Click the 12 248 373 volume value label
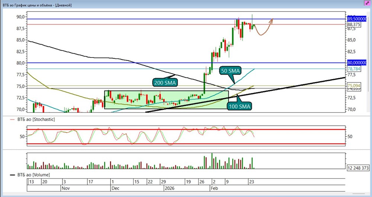The width and height of the screenshot is (372, 197). (x=359, y=168)
